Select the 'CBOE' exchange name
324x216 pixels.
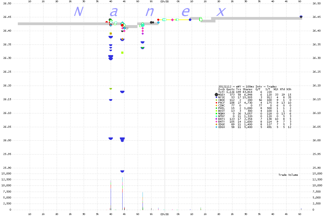(x=222, y=100)
